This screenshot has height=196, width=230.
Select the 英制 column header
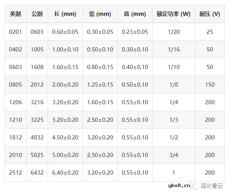15,14
